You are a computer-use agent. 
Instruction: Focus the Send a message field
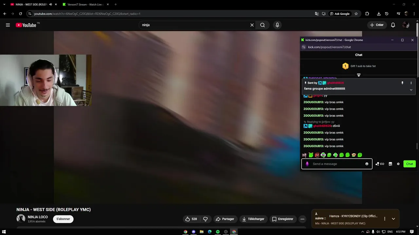(337, 164)
